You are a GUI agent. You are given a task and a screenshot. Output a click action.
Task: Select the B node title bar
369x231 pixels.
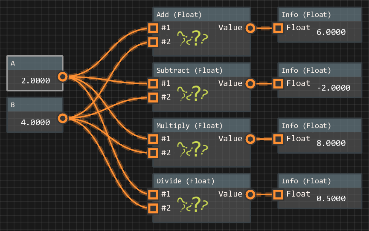[35, 105]
